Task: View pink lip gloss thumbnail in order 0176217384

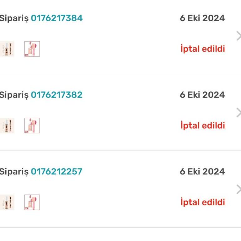Action: [x=32, y=49]
